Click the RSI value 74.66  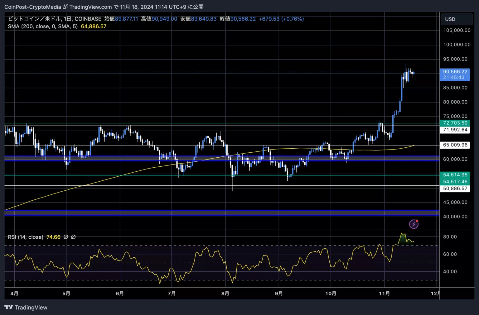click(x=53, y=237)
